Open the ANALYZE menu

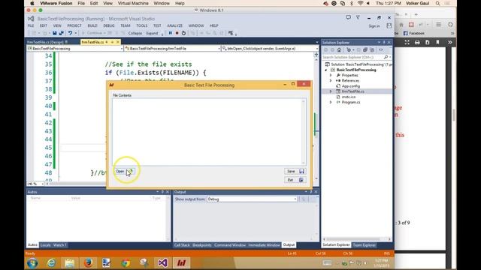(x=174, y=25)
